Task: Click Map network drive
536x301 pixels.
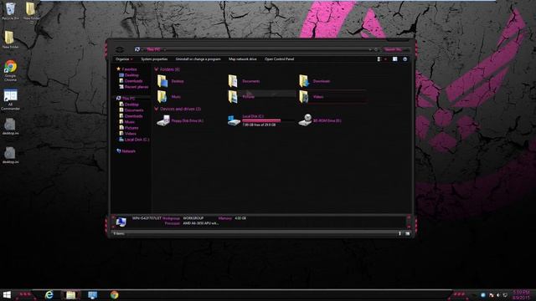Action: 242,59
